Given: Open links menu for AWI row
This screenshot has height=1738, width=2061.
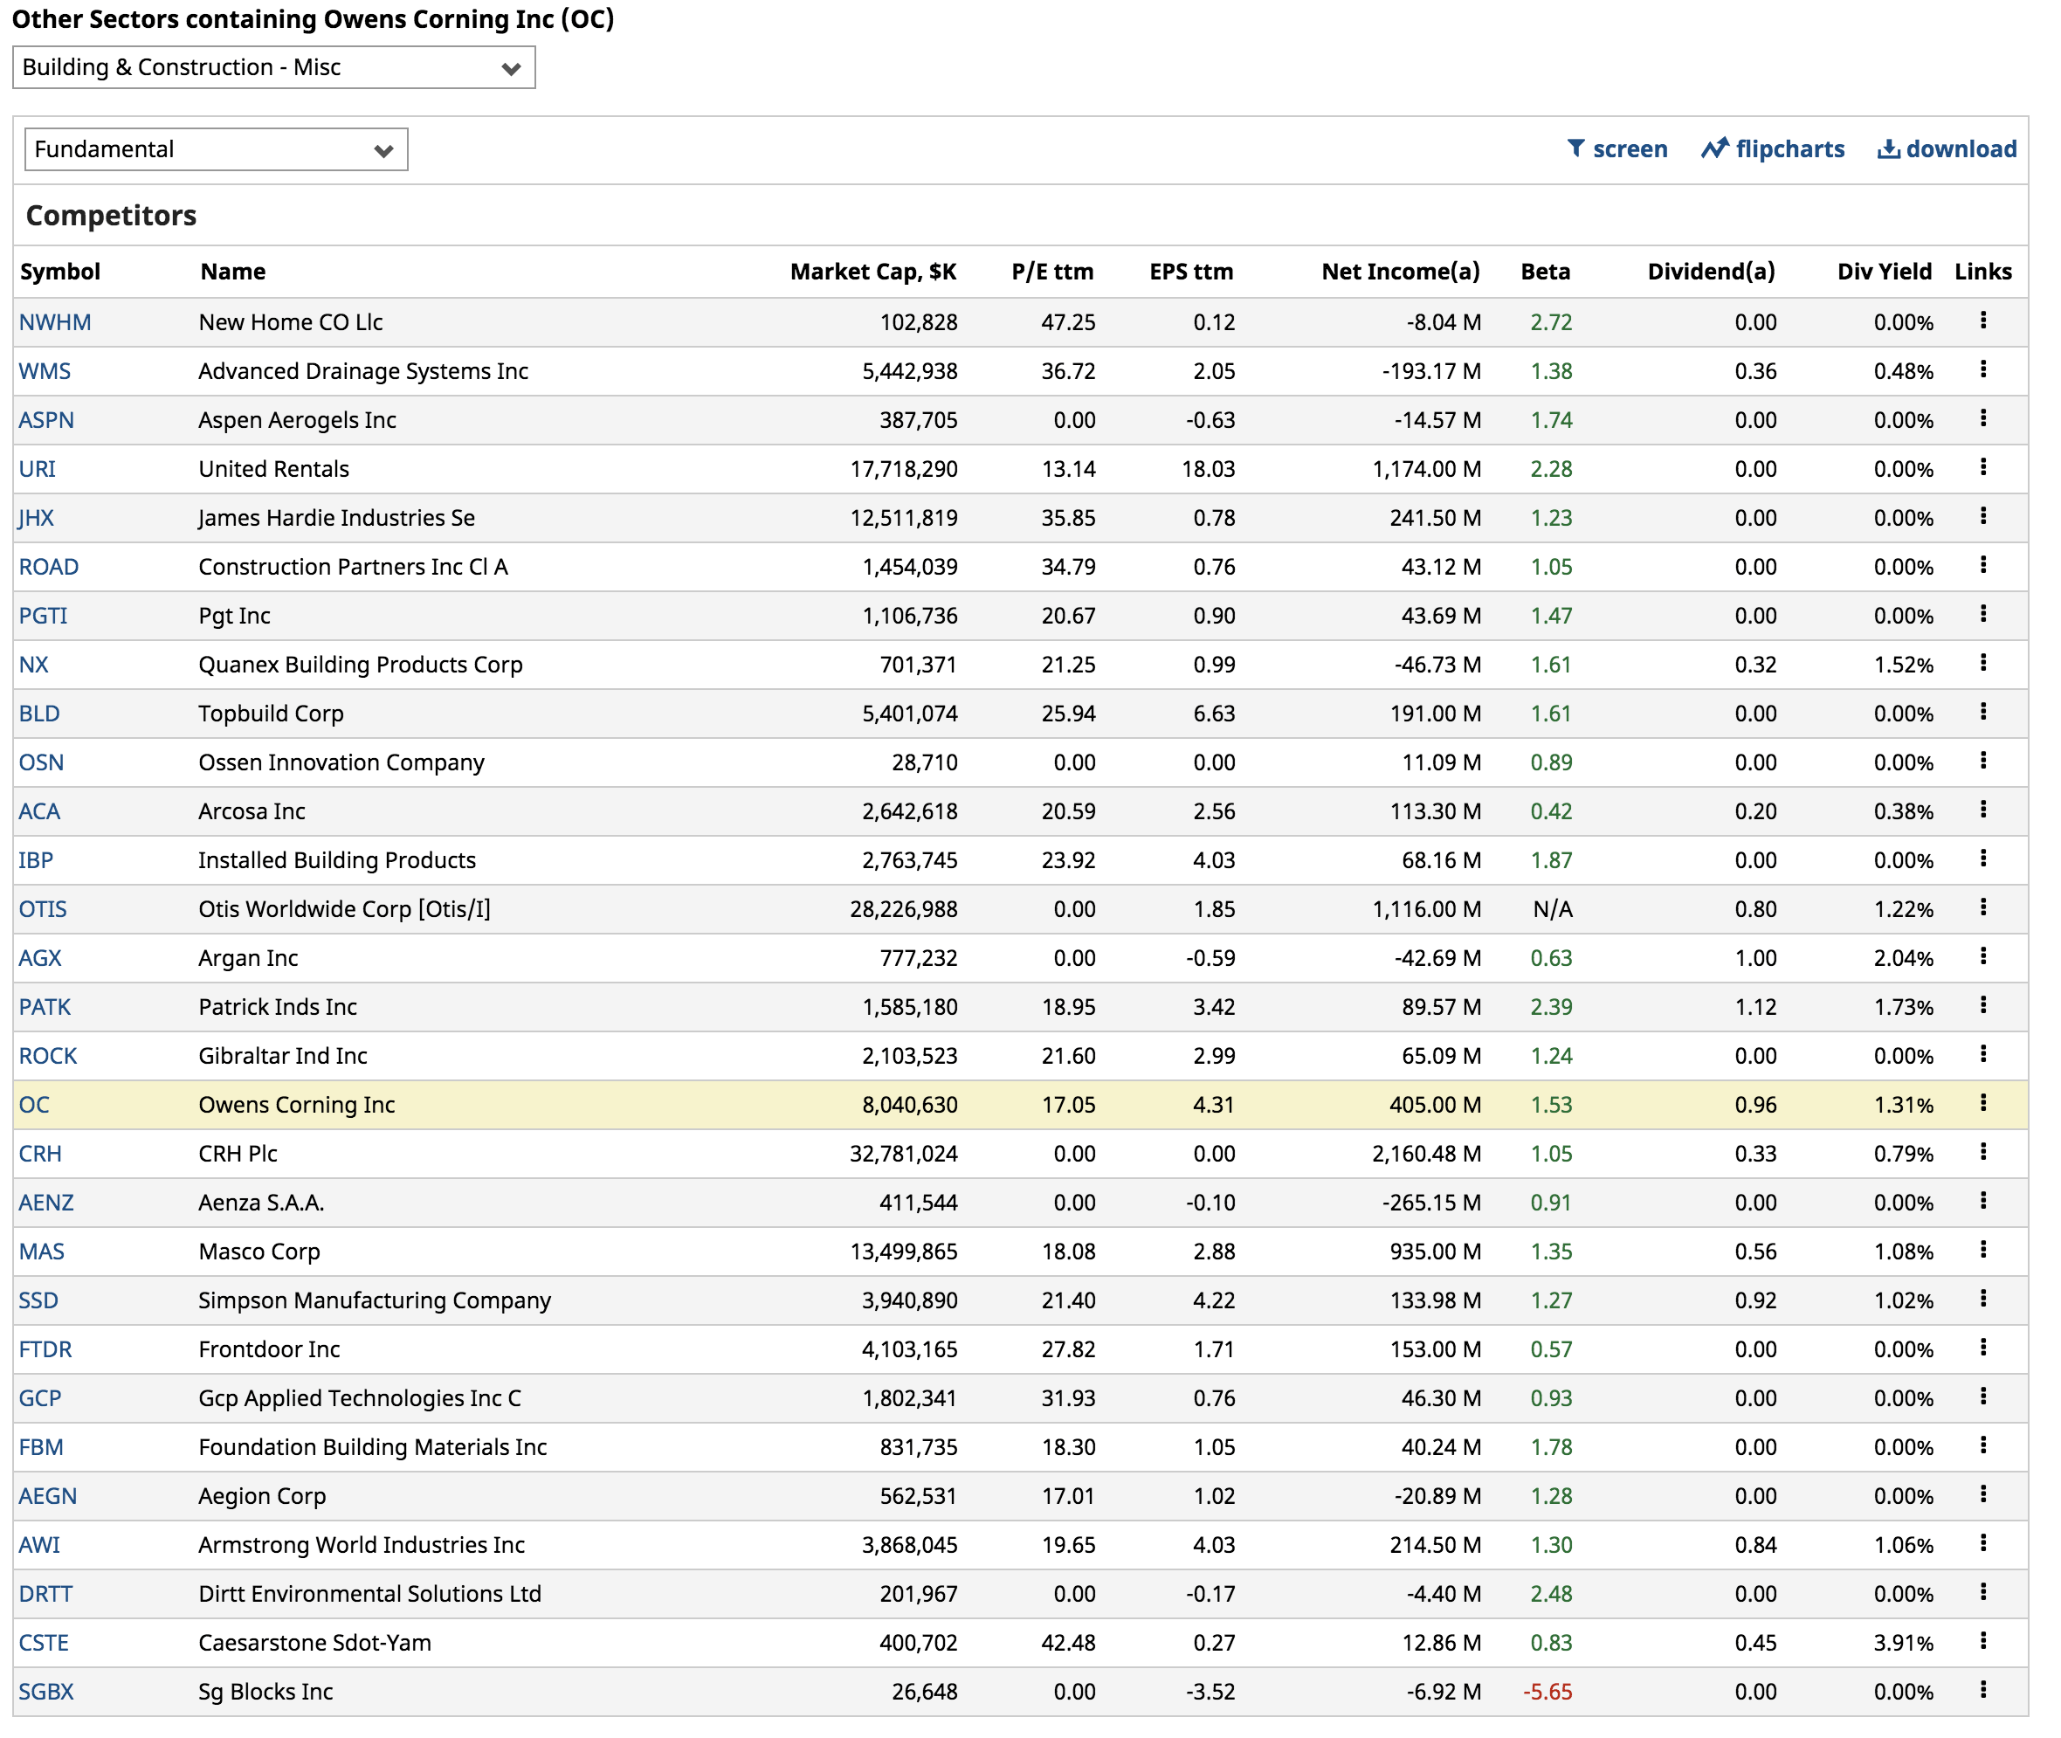Looking at the screenshot, I should [x=1982, y=1543].
